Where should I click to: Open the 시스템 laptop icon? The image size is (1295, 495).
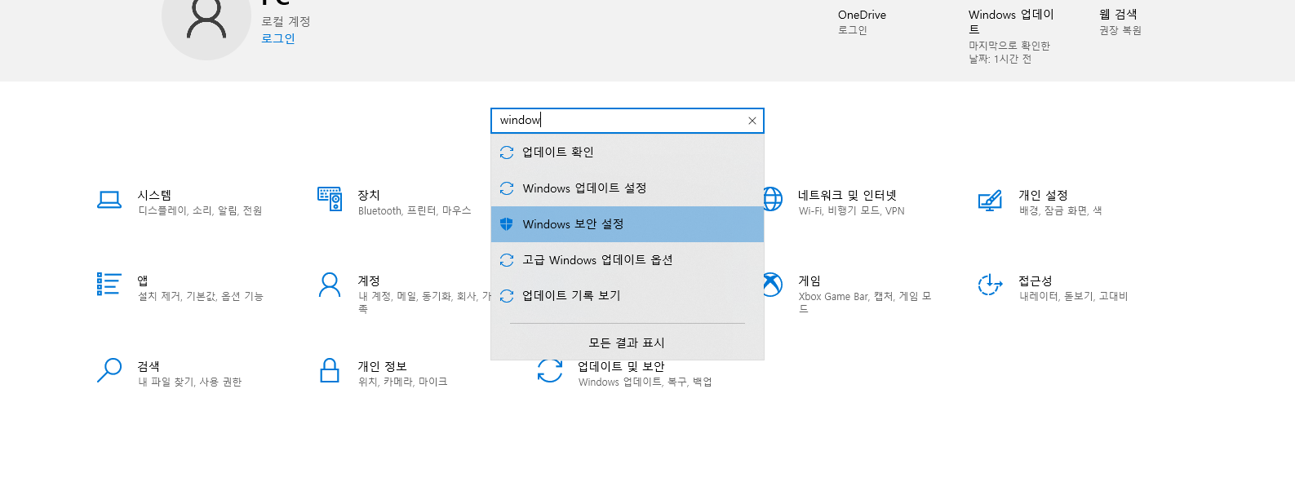(x=109, y=199)
